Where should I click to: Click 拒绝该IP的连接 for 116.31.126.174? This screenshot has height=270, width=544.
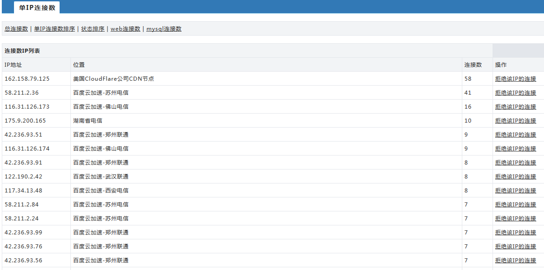tap(516, 149)
